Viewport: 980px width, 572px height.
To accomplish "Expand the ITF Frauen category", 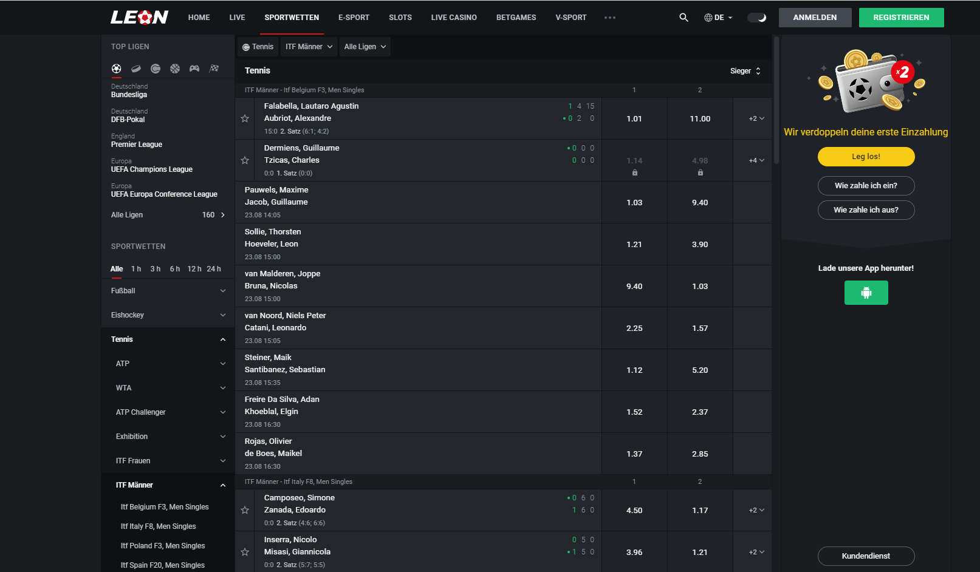I will (168, 461).
